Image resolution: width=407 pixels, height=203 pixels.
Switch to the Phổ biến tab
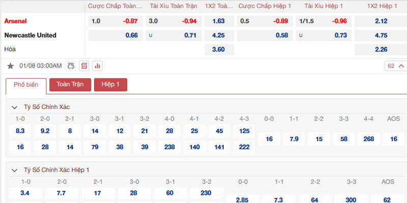click(26, 85)
